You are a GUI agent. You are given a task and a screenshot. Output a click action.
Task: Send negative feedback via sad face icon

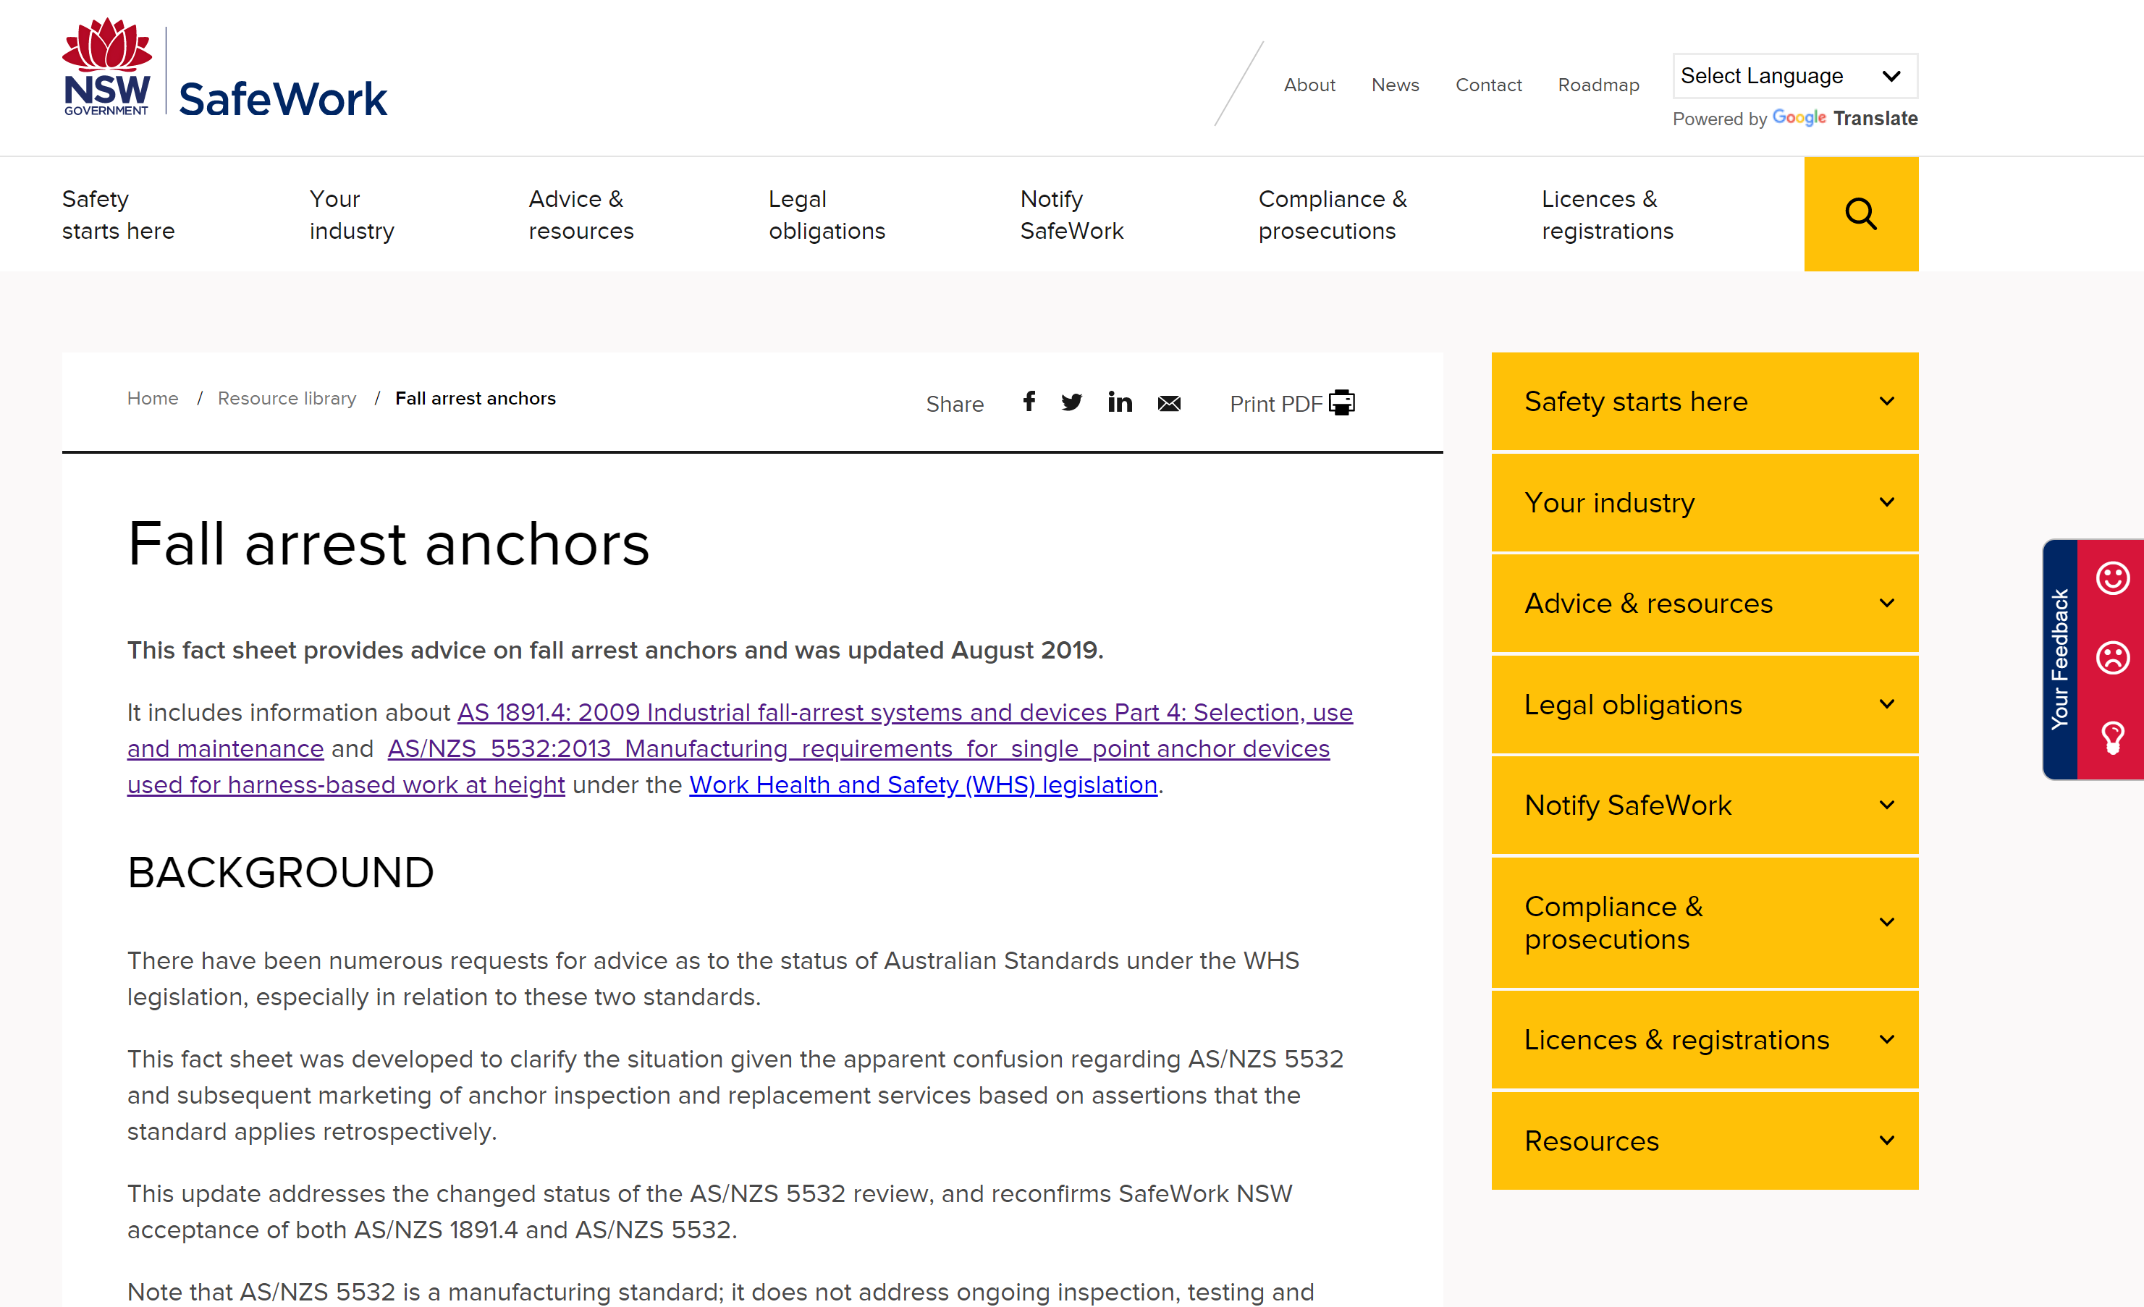2114,658
